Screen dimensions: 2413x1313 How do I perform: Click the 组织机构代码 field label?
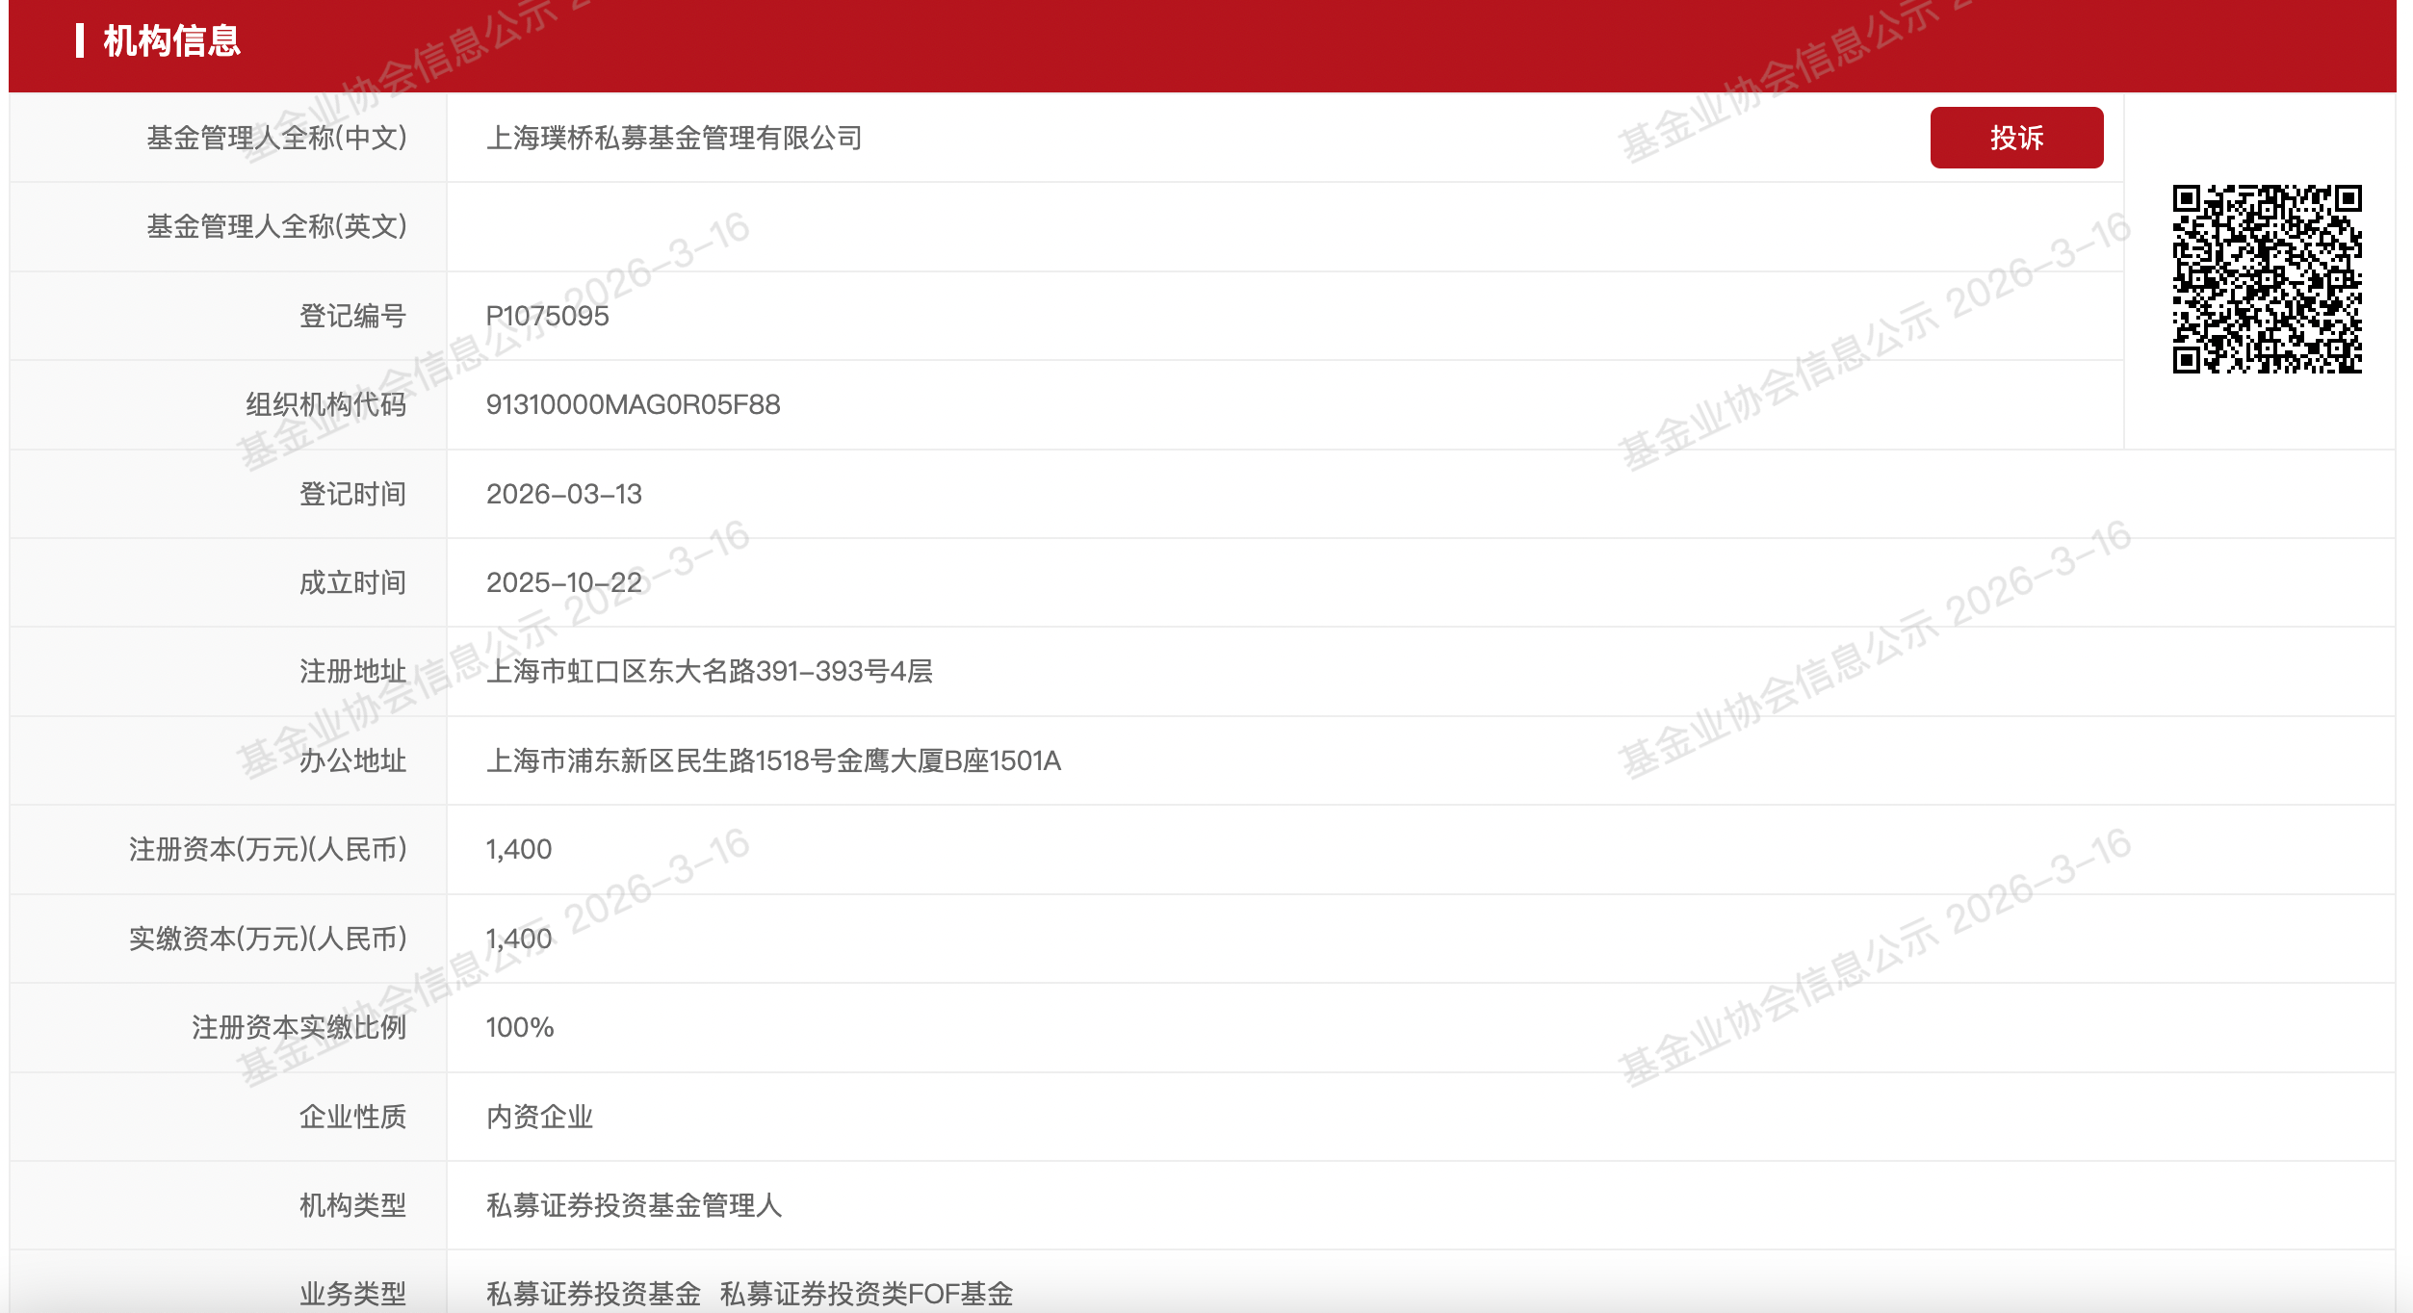(325, 404)
